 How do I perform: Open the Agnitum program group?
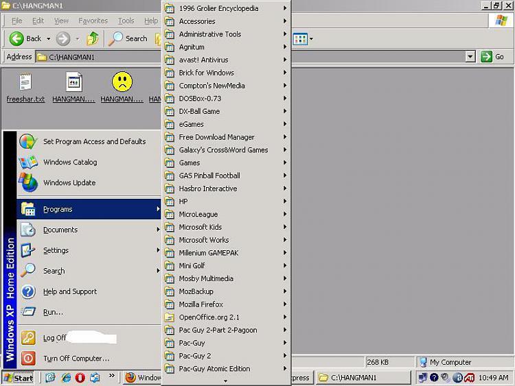[x=227, y=47]
